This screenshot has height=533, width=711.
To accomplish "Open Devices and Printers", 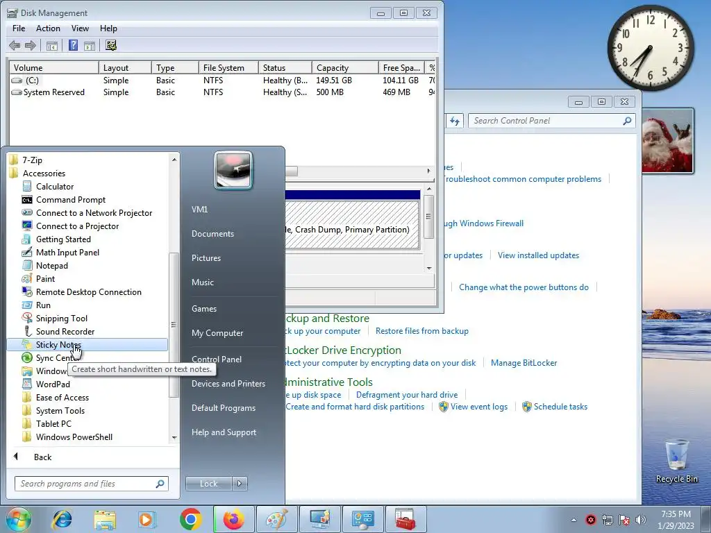I will 228,383.
